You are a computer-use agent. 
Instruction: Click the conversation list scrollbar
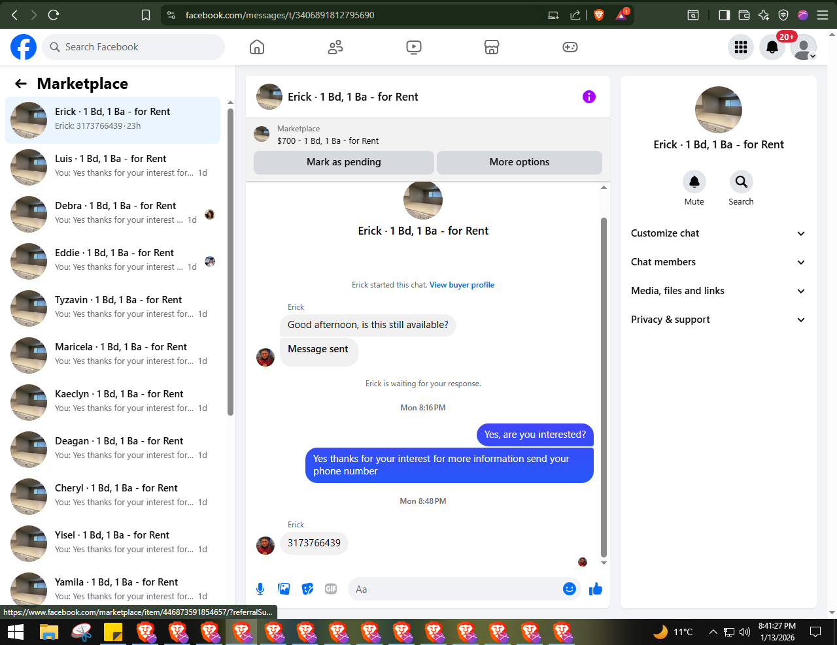point(230,261)
